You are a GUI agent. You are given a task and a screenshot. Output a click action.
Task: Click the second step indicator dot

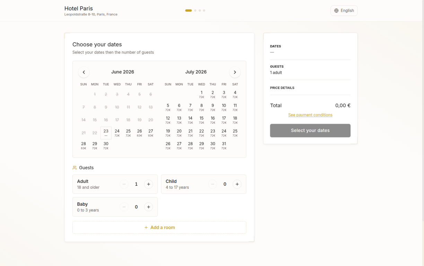[x=195, y=10]
